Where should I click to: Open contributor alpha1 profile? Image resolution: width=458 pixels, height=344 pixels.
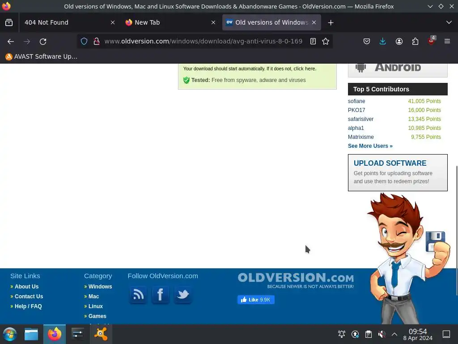356,128
